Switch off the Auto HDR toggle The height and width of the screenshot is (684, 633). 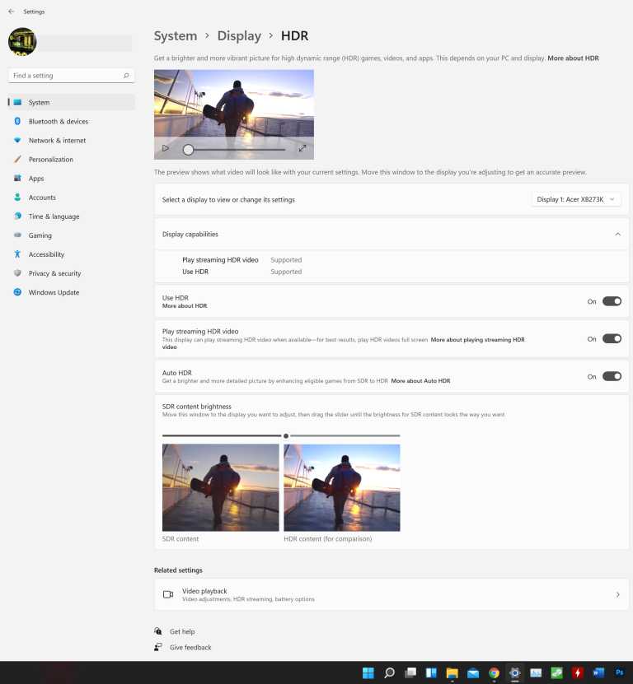(x=612, y=376)
